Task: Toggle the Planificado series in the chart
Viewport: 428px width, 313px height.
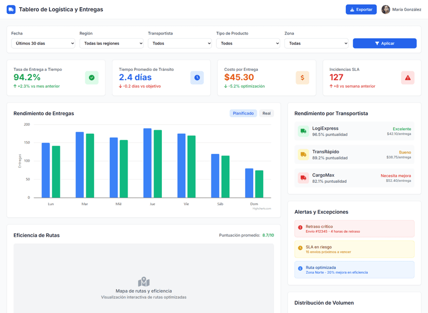Action: [x=243, y=114]
